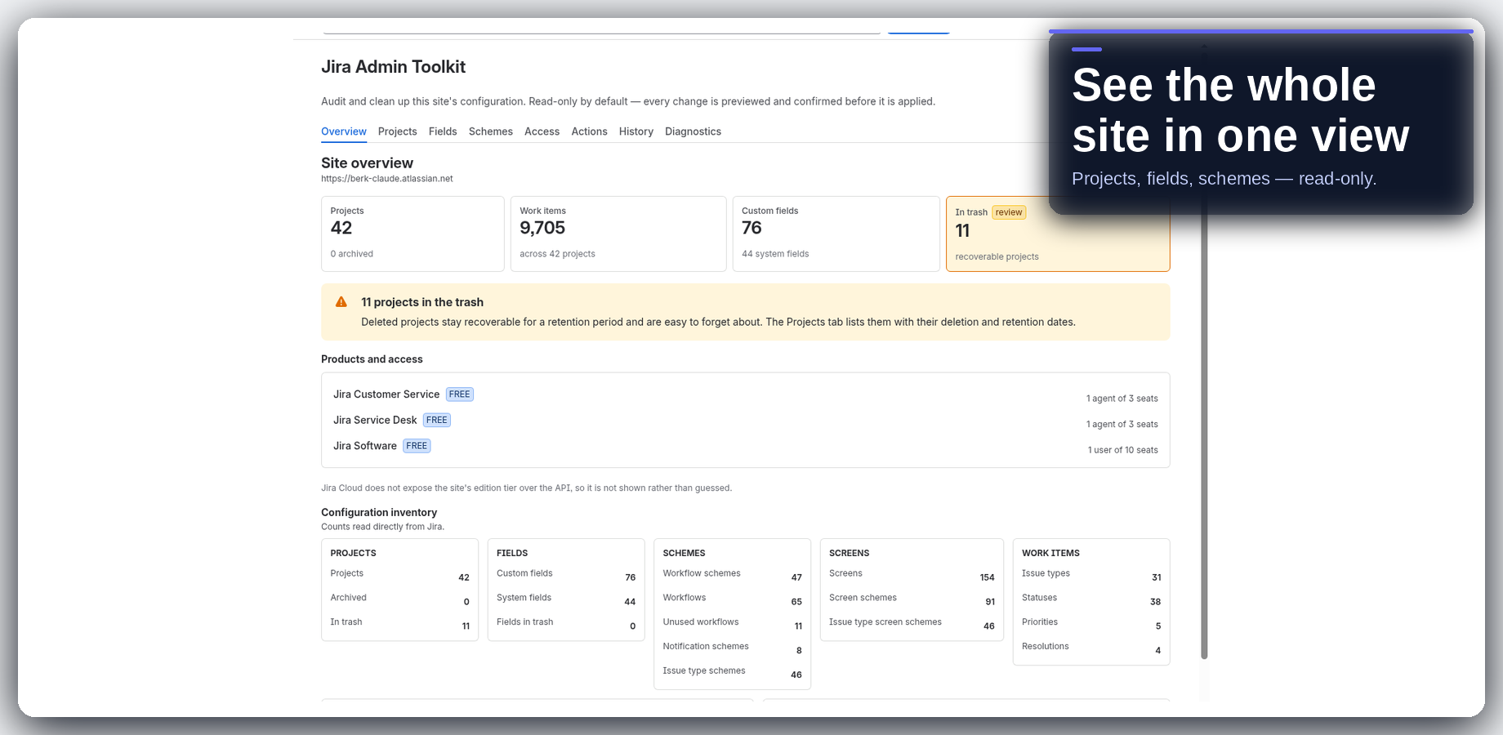Open the Fields tab
Screen dimensions: 1503x735
tap(443, 131)
